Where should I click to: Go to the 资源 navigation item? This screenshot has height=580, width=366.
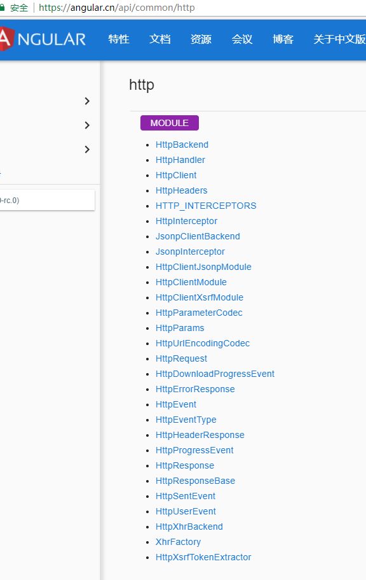tap(201, 39)
